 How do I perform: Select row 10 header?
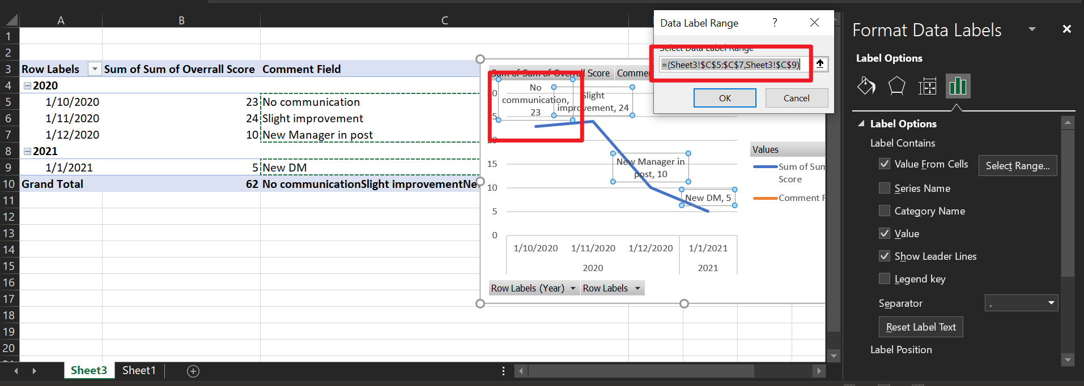coord(9,184)
